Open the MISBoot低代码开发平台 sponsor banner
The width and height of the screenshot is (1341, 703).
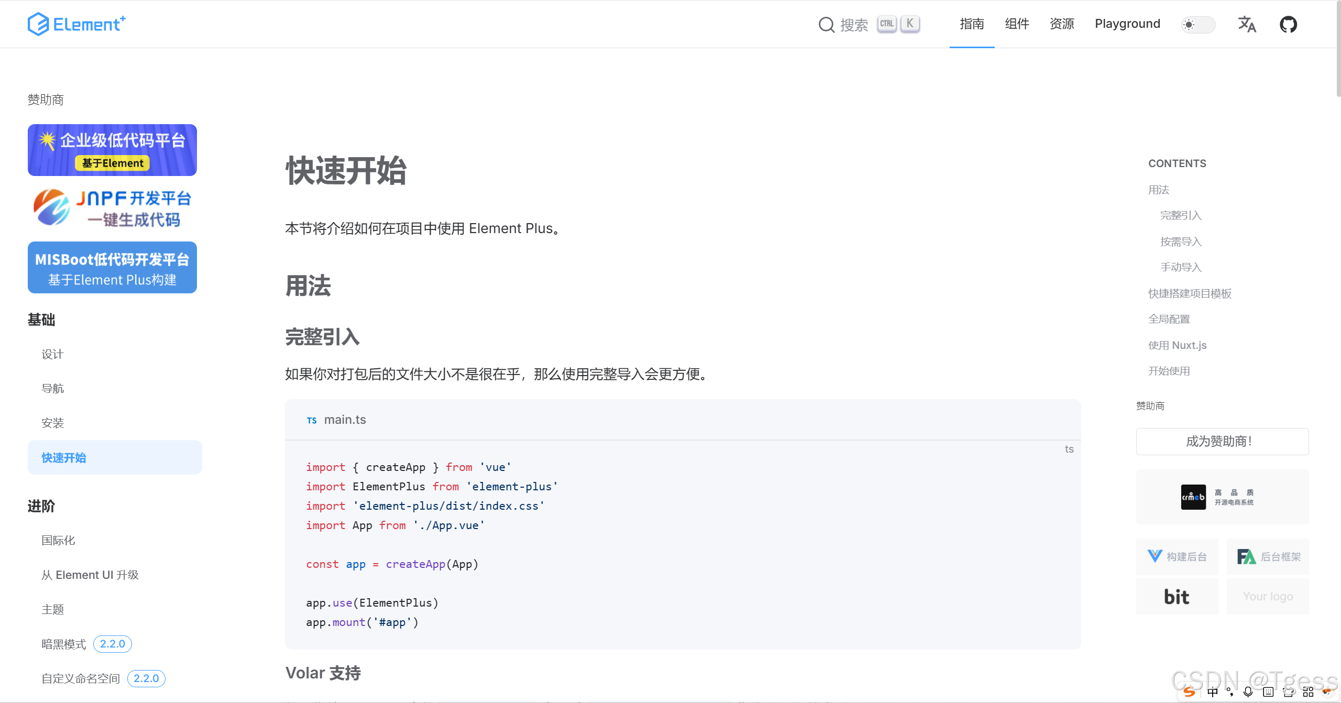pyautogui.click(x=112, y=267)
